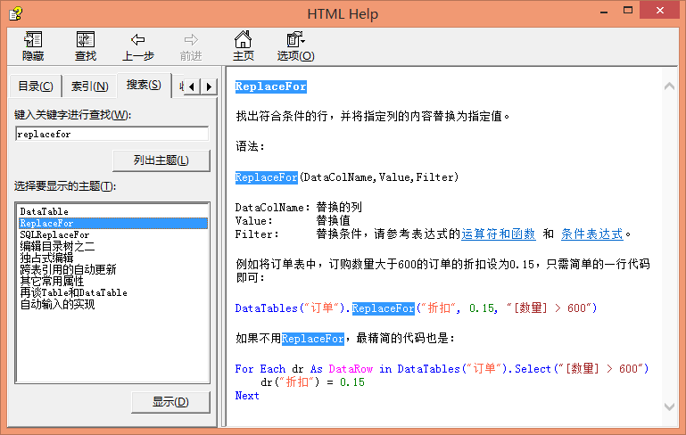This screenshot has width=686, height=435.
Task: Select the 自动输入的实现 topic
Action: click(x=57, y=304)
